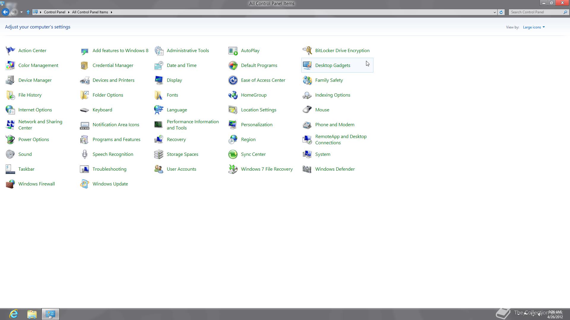Viewport: 570px width, 320px height.
Task: Open the Desktop Gadgets link
Action: [x=333, y=65]
